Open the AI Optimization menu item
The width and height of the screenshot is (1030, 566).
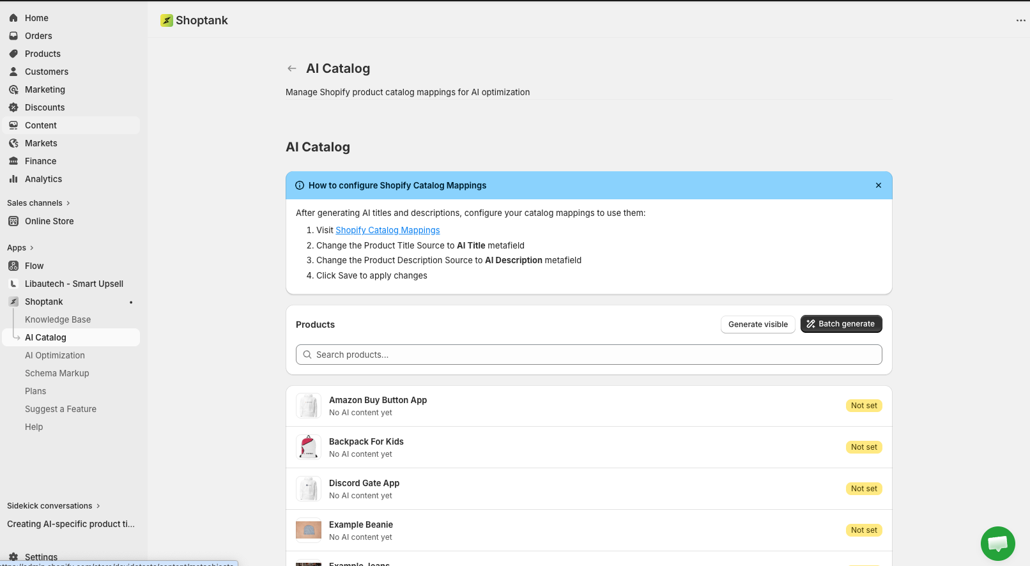(x=55, y=355)
